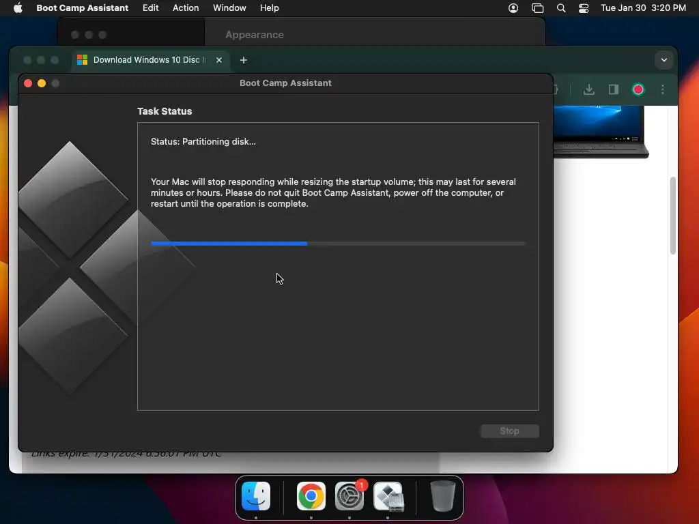Click the partitioning progress bar
699x524 pixels.
click(x=338, y=244)
